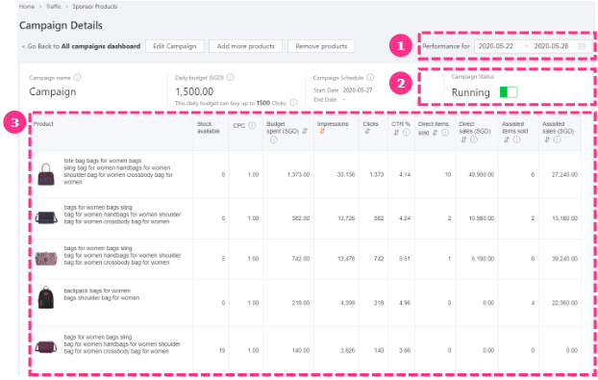Screen dimensions: 598x380
Task: Sort by Assisted sales (SGD)
Action: (547, 139)
